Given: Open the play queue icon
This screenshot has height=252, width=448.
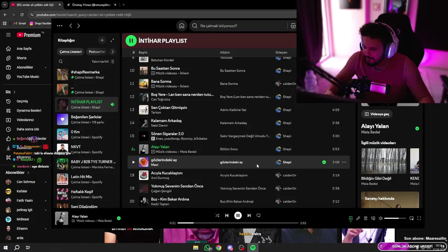Looking at the screenshot, I should (365, 218).
